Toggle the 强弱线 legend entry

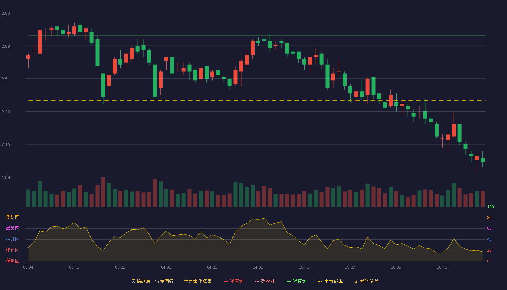[265, 281]
